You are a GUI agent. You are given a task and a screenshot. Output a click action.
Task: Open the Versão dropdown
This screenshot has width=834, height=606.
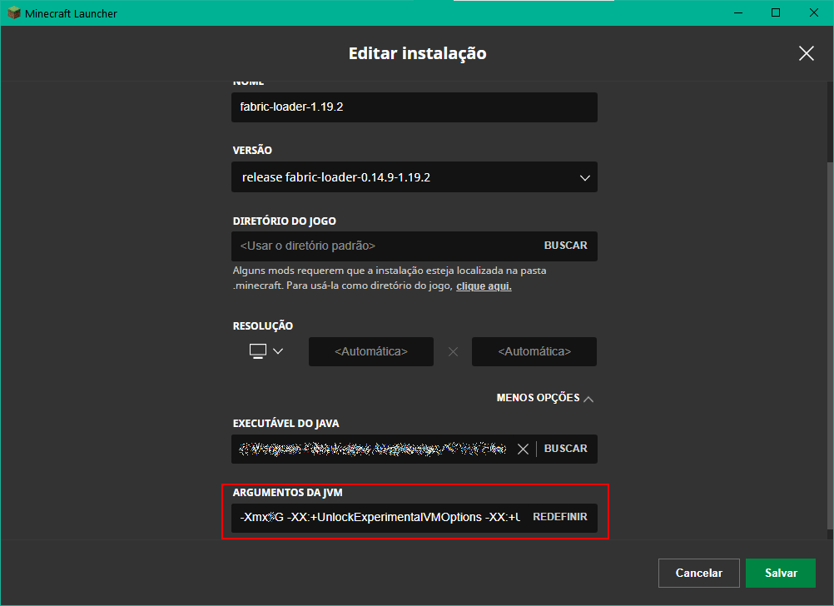click(x=415, y=177)
